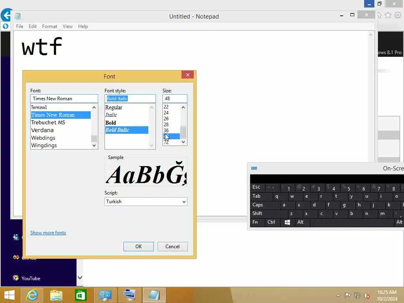Image resolution: width=404 pixels, height=303 pixels.
Task: Select Verdana font
Action: (61, 130)
